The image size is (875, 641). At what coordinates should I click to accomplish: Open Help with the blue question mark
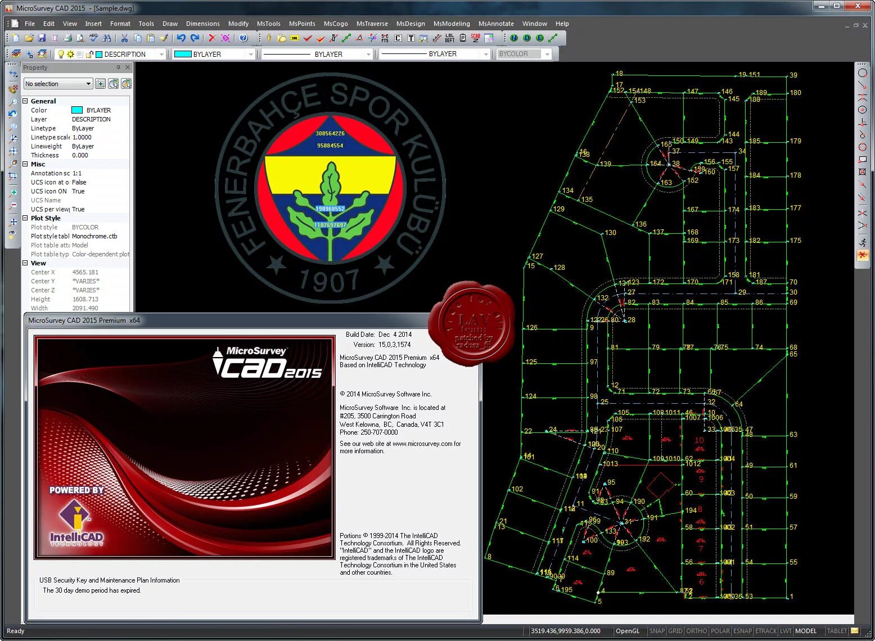tap(243, 38)
